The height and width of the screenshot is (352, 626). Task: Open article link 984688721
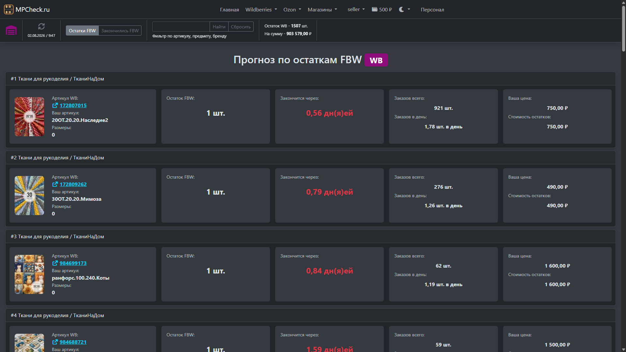point(73,342)
